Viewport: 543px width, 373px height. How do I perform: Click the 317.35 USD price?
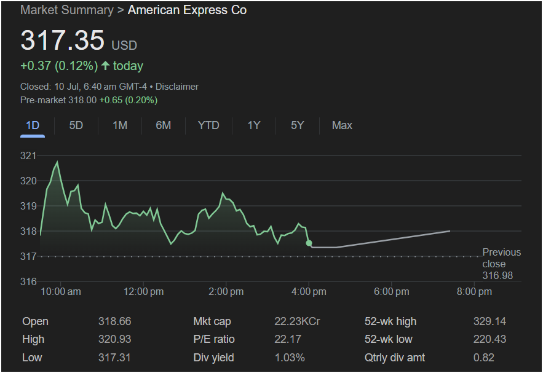pos(63,41)
